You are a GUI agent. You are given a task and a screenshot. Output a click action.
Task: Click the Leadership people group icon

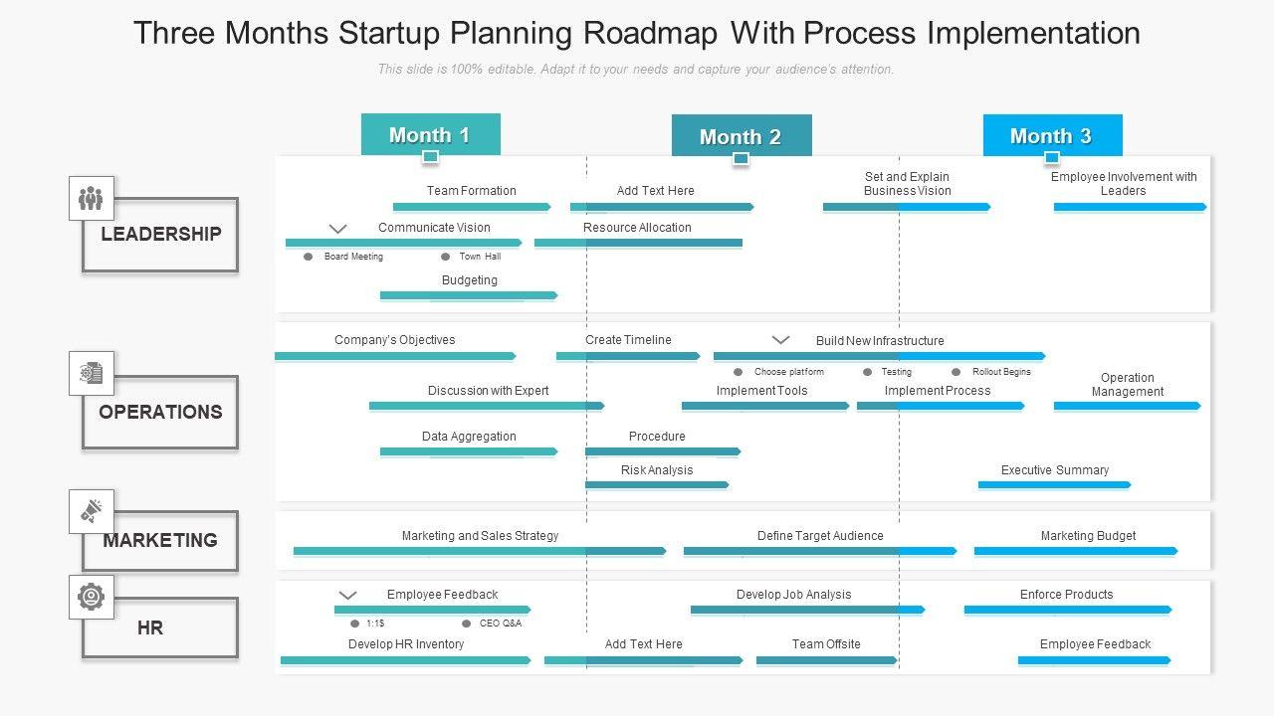[x=92, y=199]
